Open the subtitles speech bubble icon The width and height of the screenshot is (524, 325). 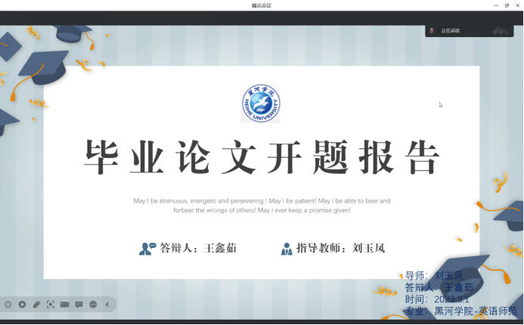click(79, 305)
